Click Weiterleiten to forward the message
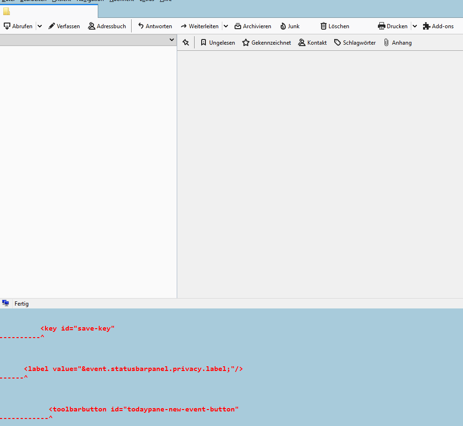The height and width of the screenshot is (426, 463). point(199,26)
